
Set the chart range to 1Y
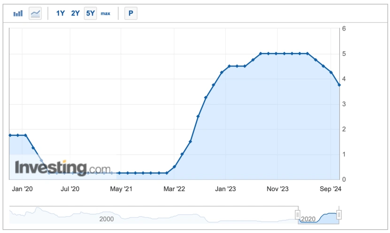(61, 14)
